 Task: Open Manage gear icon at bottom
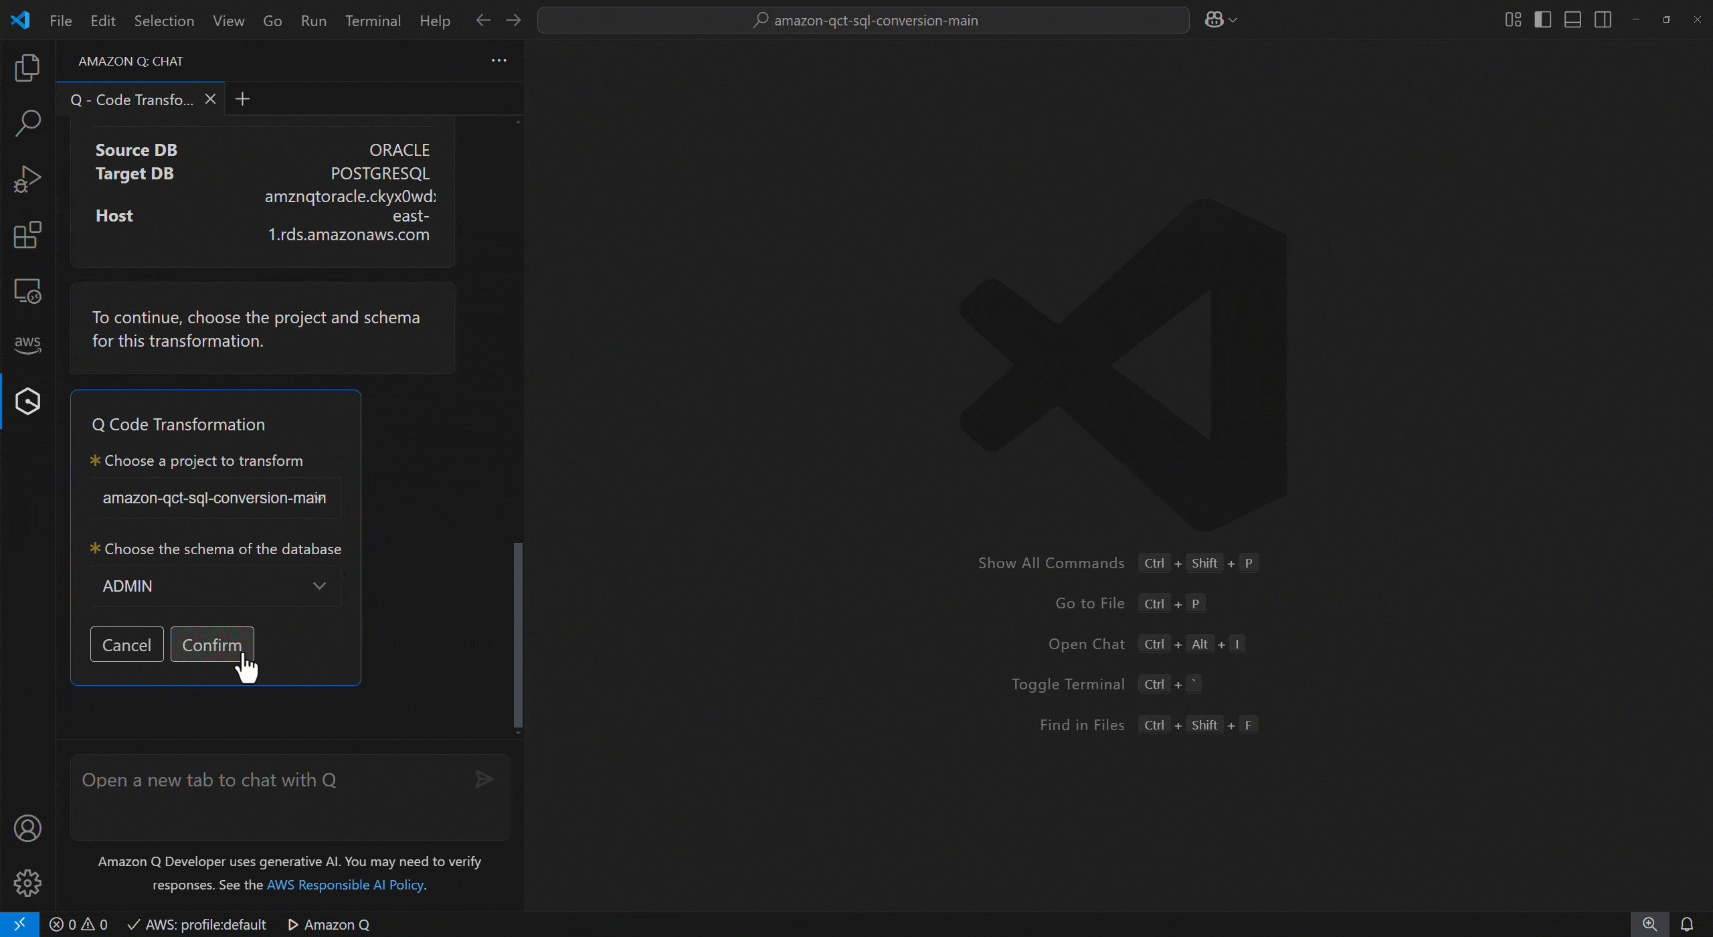tap(27, 883)
